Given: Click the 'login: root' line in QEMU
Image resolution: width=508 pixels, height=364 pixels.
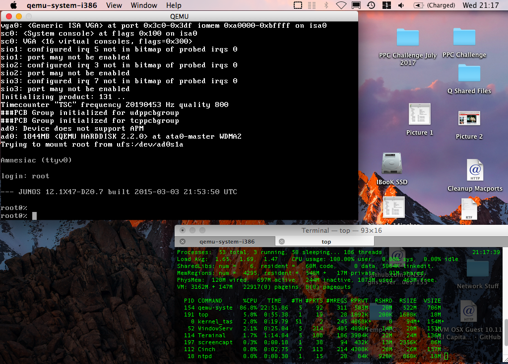Looking at the screenshot, I should 25,176.
